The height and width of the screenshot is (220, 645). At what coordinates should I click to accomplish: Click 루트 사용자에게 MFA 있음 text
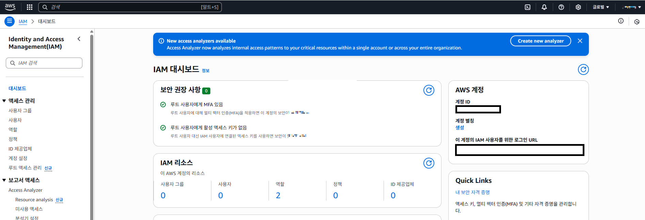(197, 105)
